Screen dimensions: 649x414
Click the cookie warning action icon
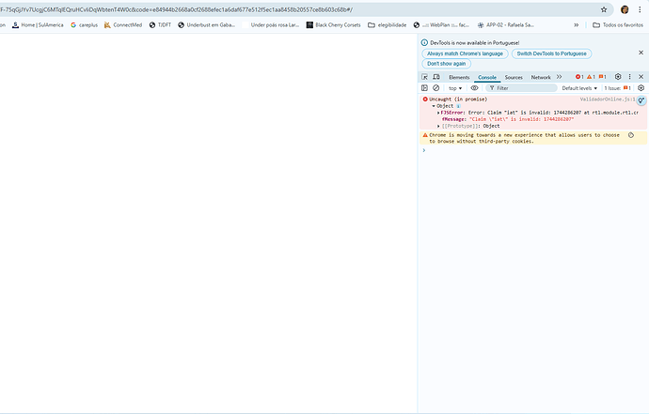point(631,135)
